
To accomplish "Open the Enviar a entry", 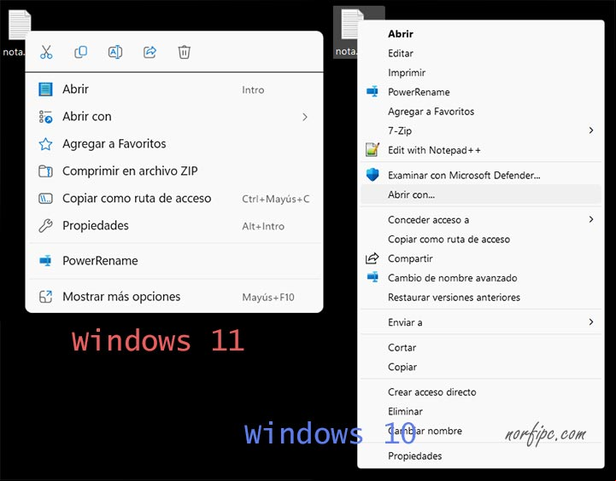I will (x=481, y=322).
